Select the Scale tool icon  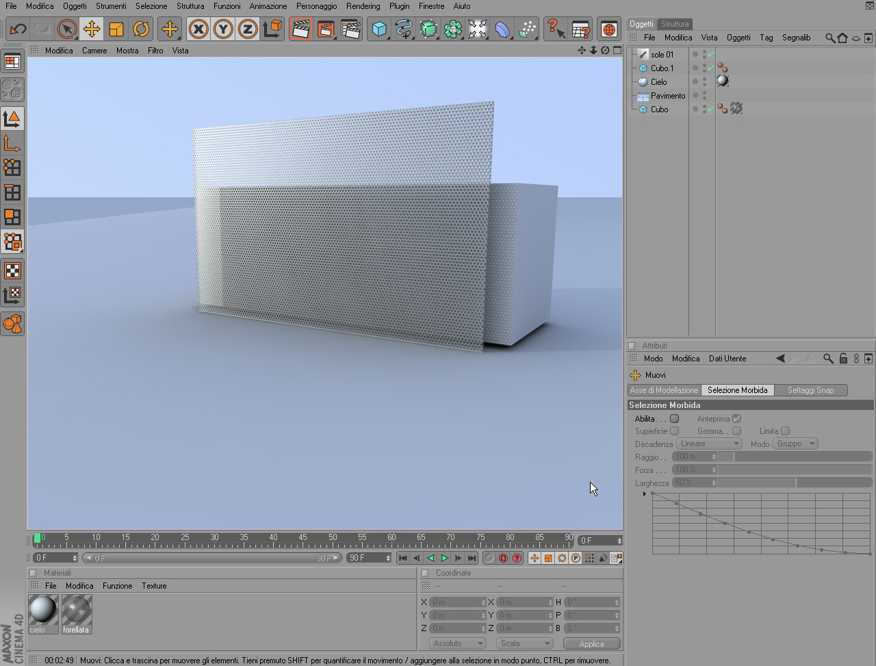[x=116, y=29]
